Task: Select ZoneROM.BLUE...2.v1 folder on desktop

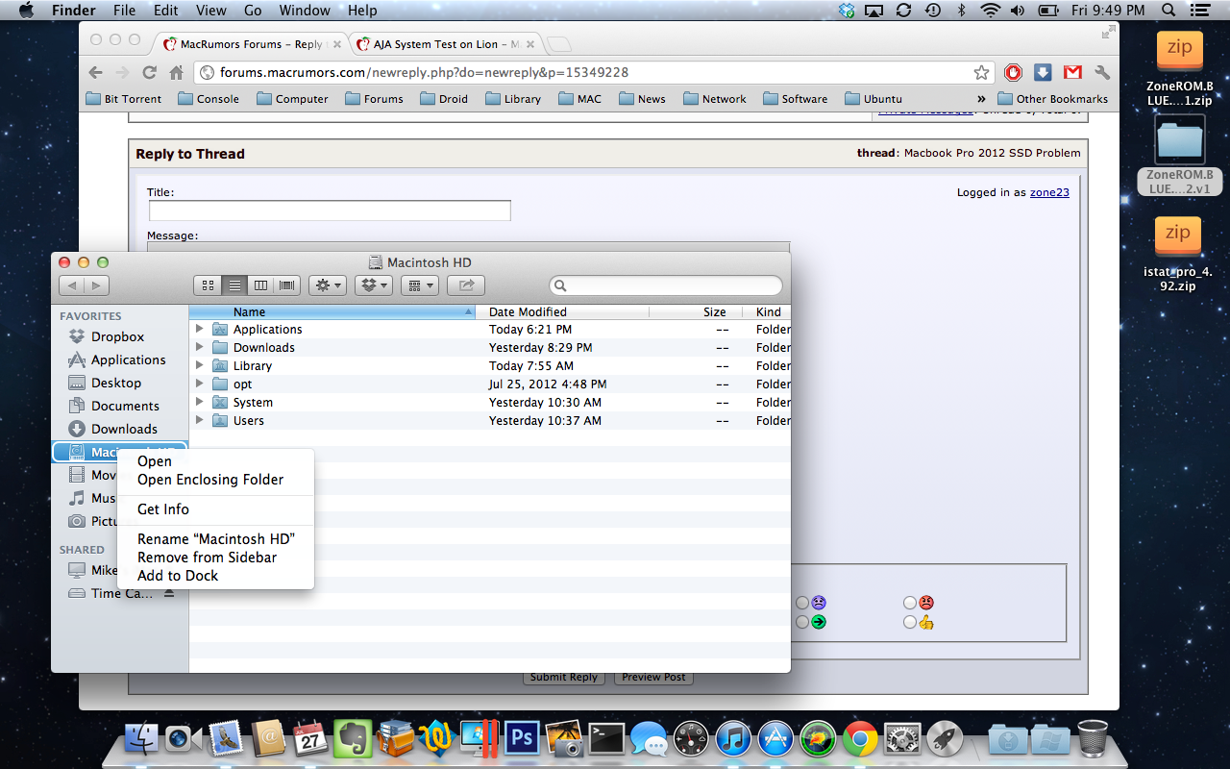Action: tap(1179, 155)
